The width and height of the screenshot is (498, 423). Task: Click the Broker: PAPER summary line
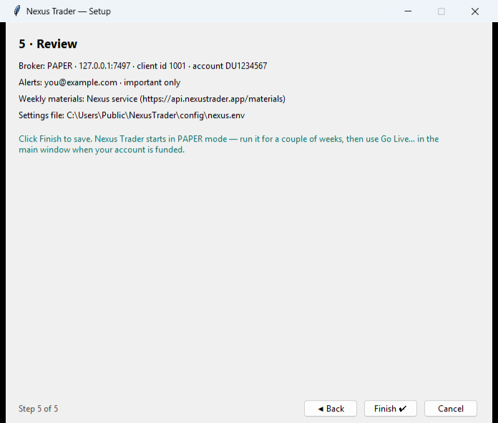tap(143, 66)
